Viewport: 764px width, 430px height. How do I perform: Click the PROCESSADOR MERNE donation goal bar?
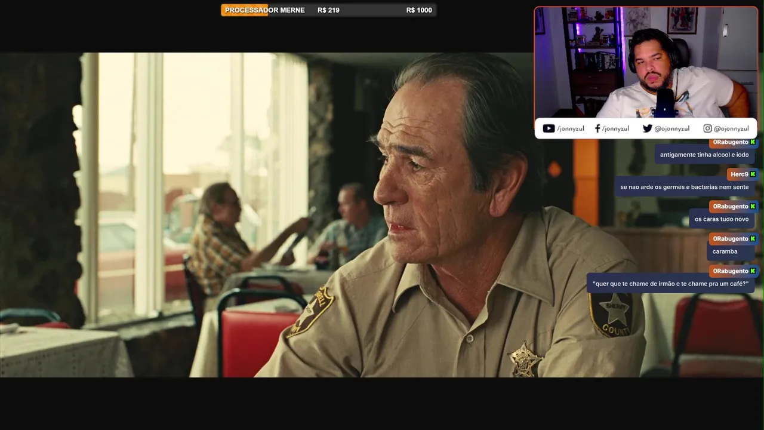coord(328,10)
